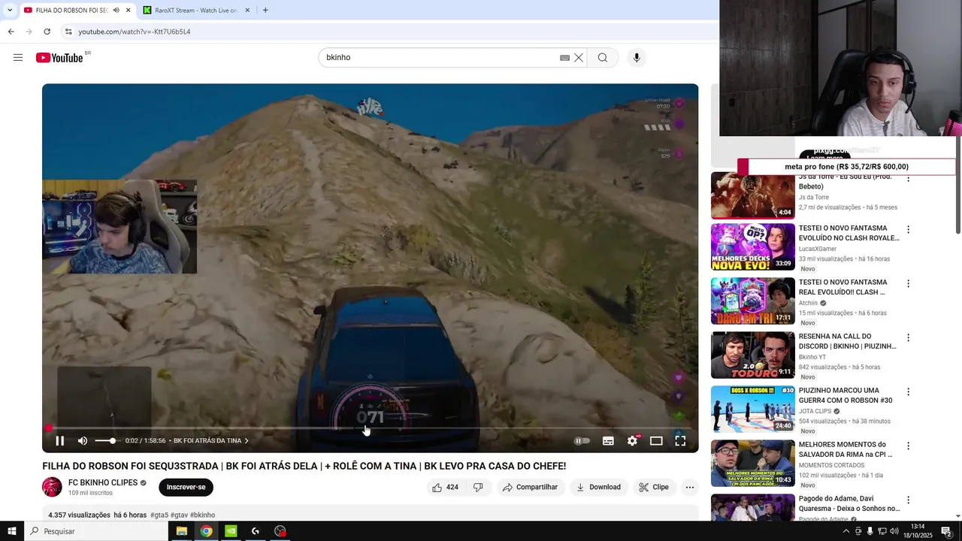Open options for PIUZINHO MARCOU UMA GUERR4 video
The height and width of the screenshot is (541, 962).
click(x=908, y=391)
